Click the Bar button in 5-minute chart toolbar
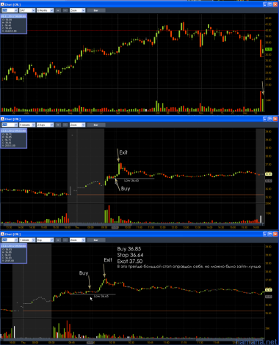 pyautogui.click(x=96, y=125)
